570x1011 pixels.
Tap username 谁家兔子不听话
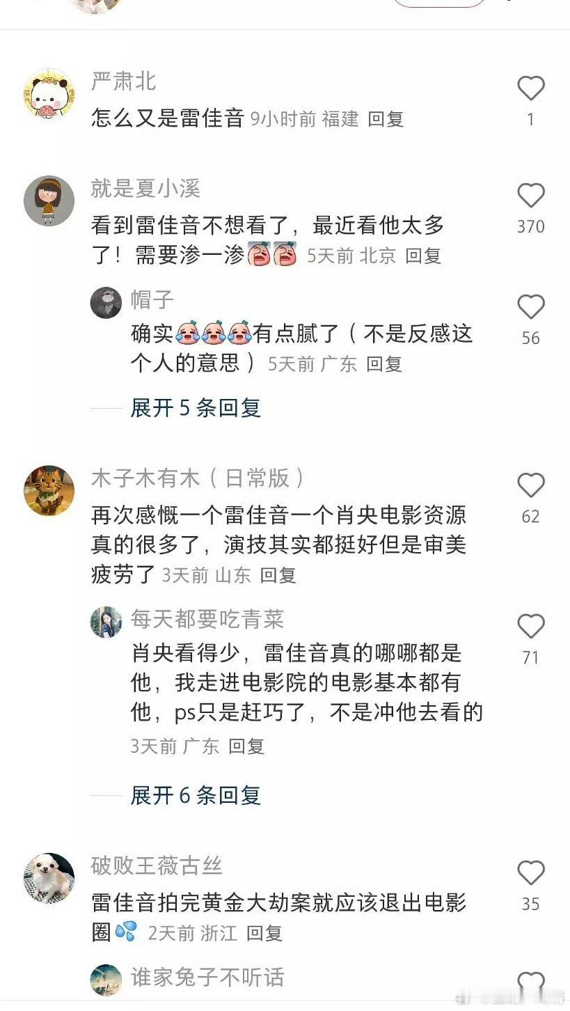tap(207, 977)
